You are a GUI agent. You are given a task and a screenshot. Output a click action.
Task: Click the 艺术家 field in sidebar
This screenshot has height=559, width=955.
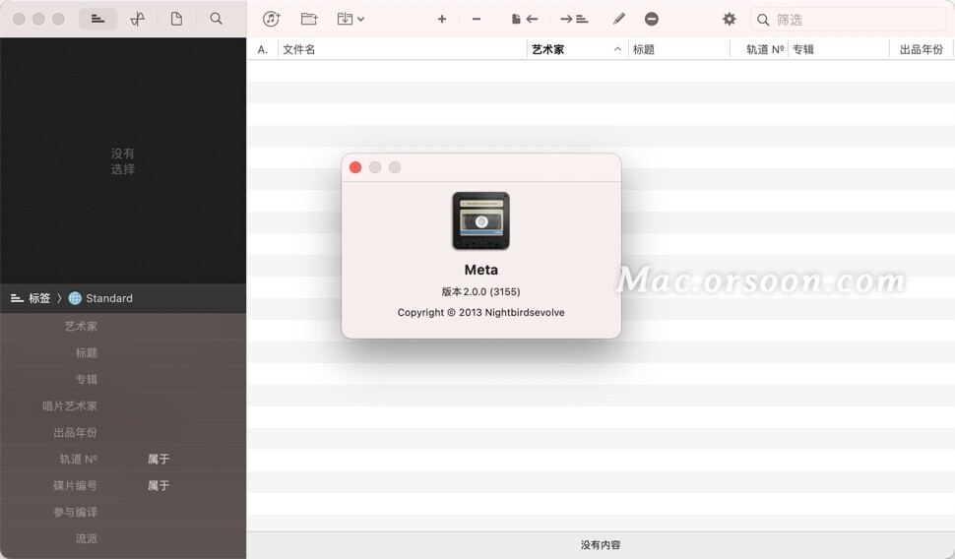pyautogui.click(x=123, y=327)
